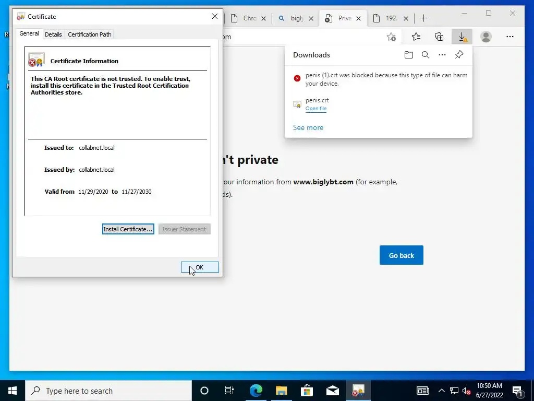This screenshot has height=401, width=534.
Task: Open file link under penis.crt
Action: pos(315,109)
